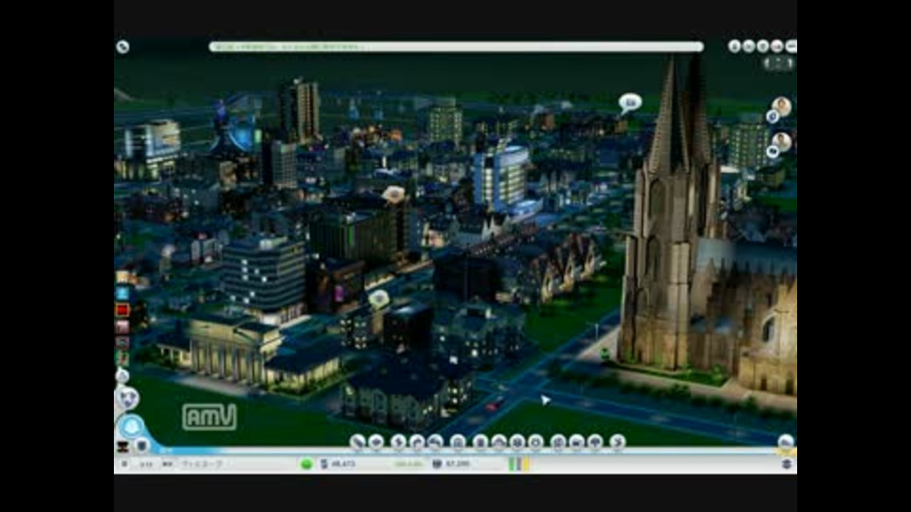
Task: Select the green thumbnail in left sidebar
Action: click(122, 359)
